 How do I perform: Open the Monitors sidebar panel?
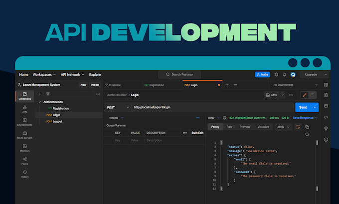click(24, 148)
